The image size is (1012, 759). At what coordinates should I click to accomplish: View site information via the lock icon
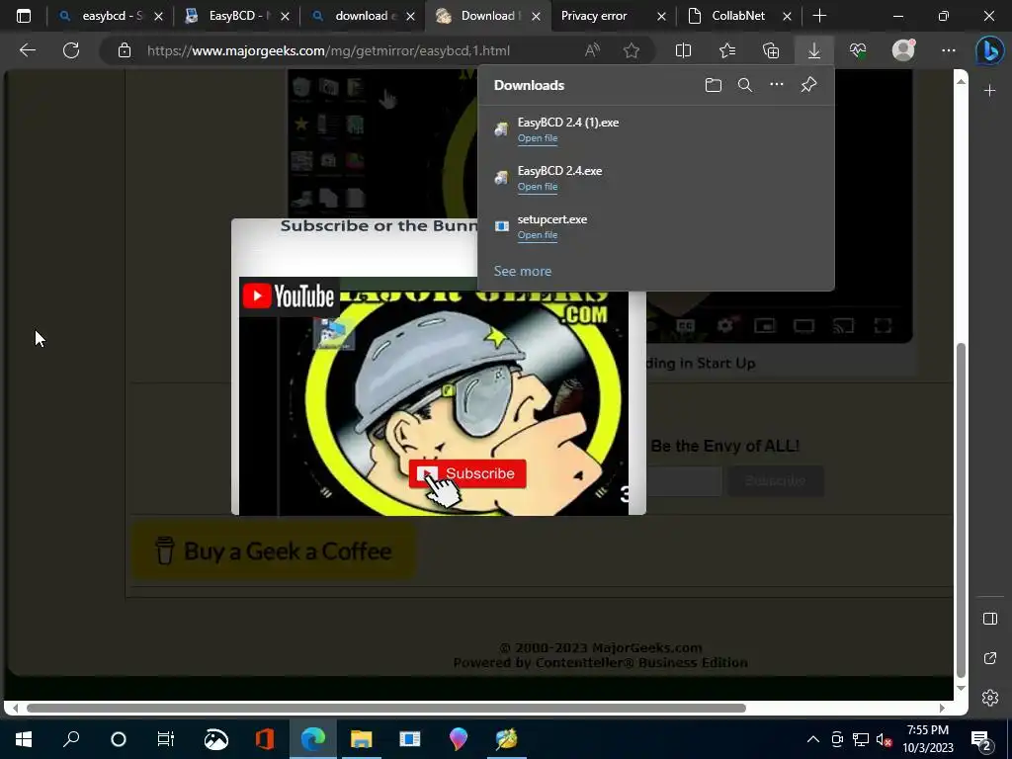[x=125, y=50]
